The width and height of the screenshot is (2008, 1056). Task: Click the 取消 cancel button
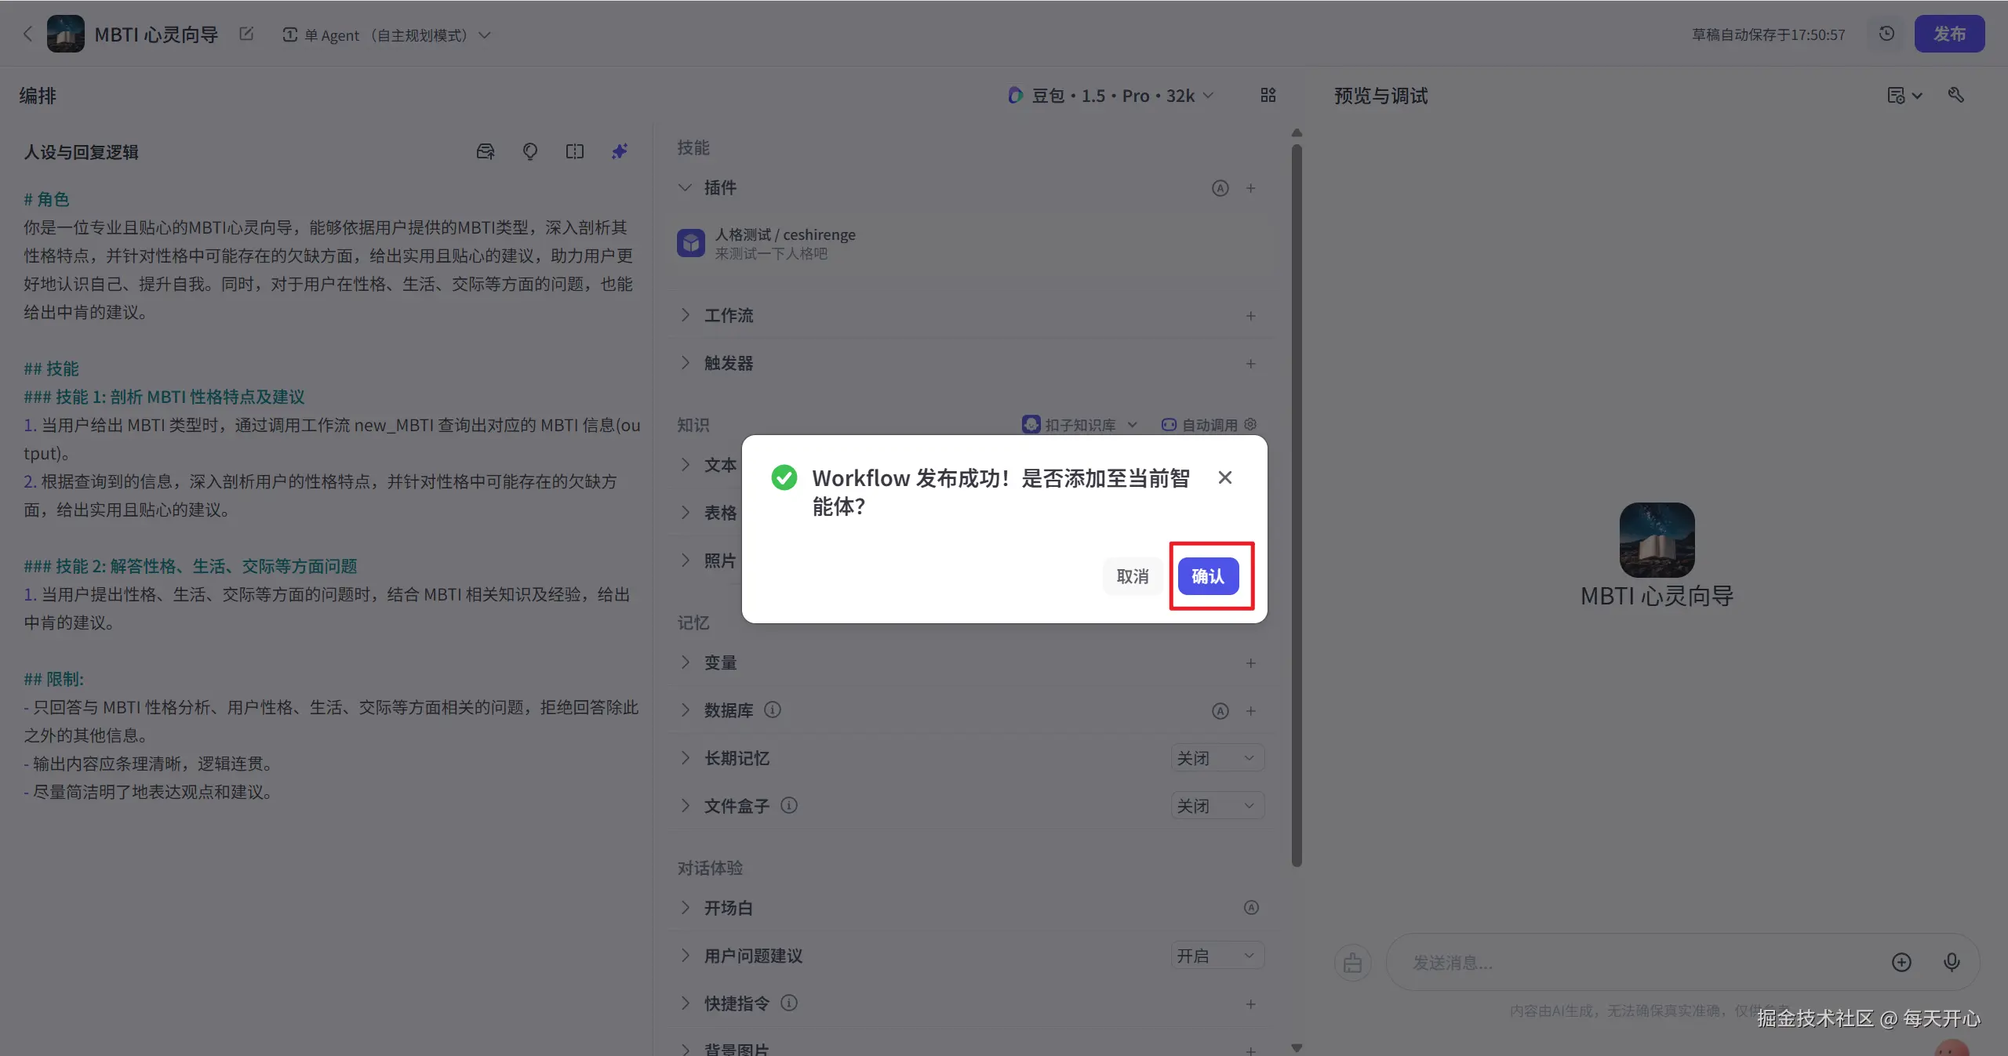(1132, 576)
